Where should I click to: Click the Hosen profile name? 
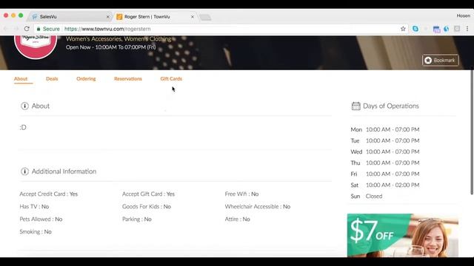464,16
